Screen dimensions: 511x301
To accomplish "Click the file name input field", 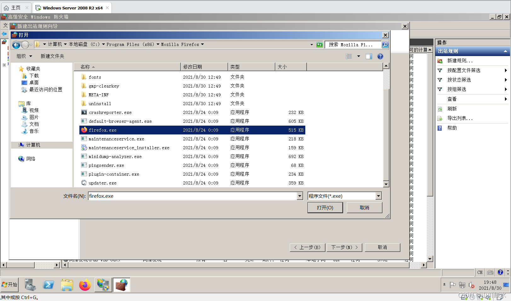I will 192,196.
